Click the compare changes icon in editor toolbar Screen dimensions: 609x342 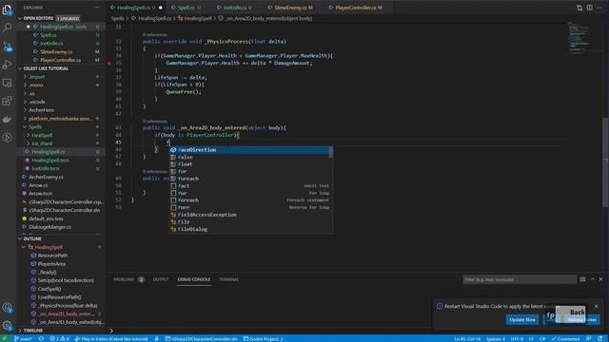click(x=580, y=8)
